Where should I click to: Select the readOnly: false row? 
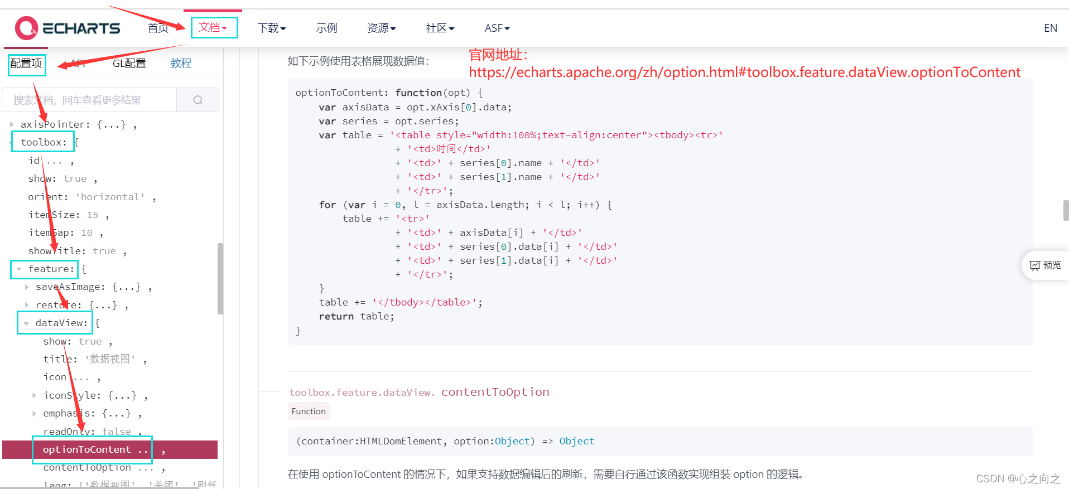[x=93, y=432]
